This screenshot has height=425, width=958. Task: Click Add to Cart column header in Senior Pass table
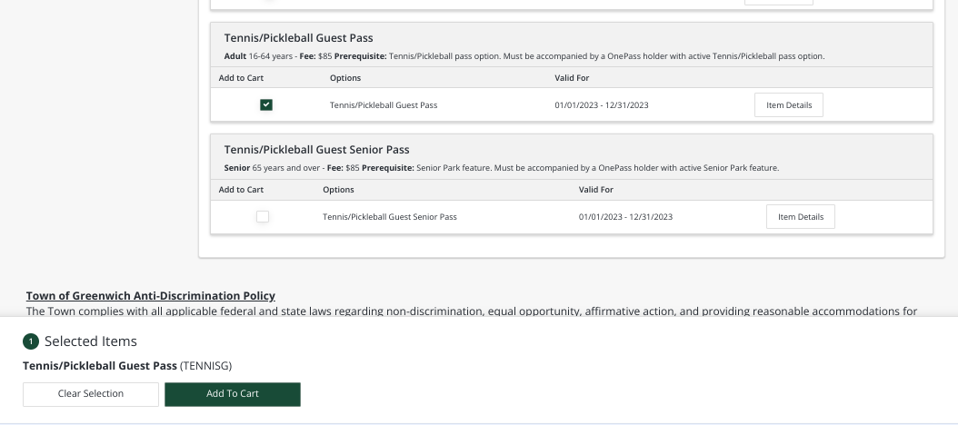click(x=241, y=190)
